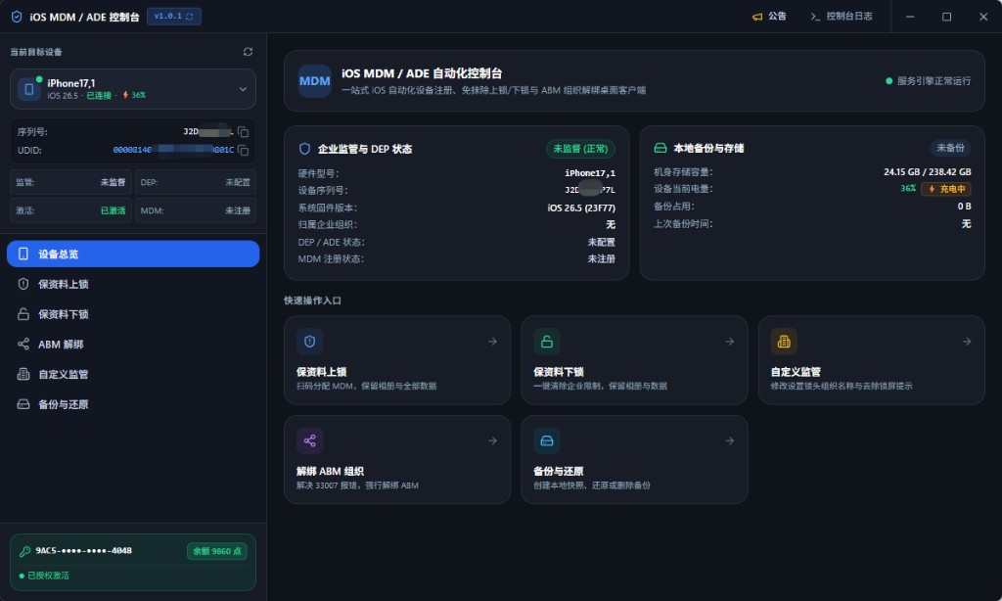
Task: Click the DEP: 未配置 status cell
Action: click(196, 182)
